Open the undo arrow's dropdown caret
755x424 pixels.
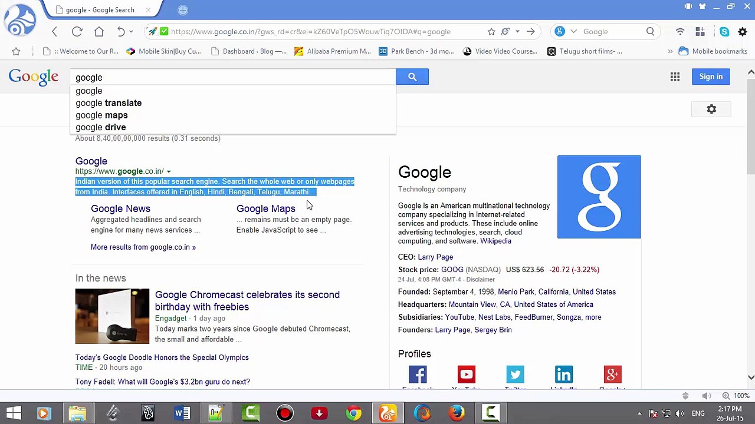pos(131,32)
